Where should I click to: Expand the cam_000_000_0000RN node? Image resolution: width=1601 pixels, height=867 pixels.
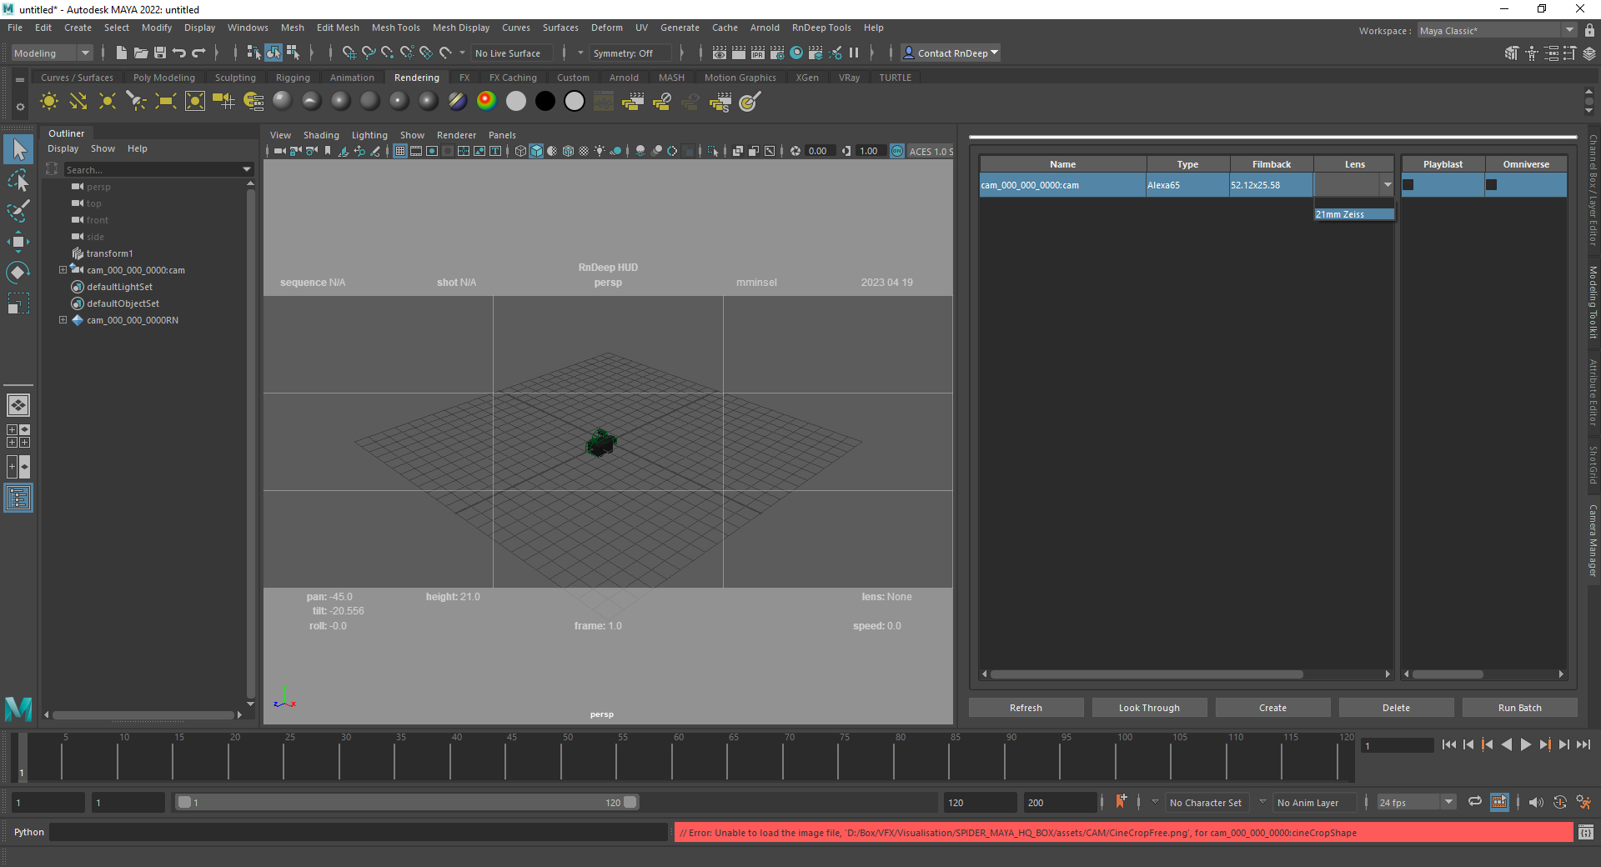[63, 320]
